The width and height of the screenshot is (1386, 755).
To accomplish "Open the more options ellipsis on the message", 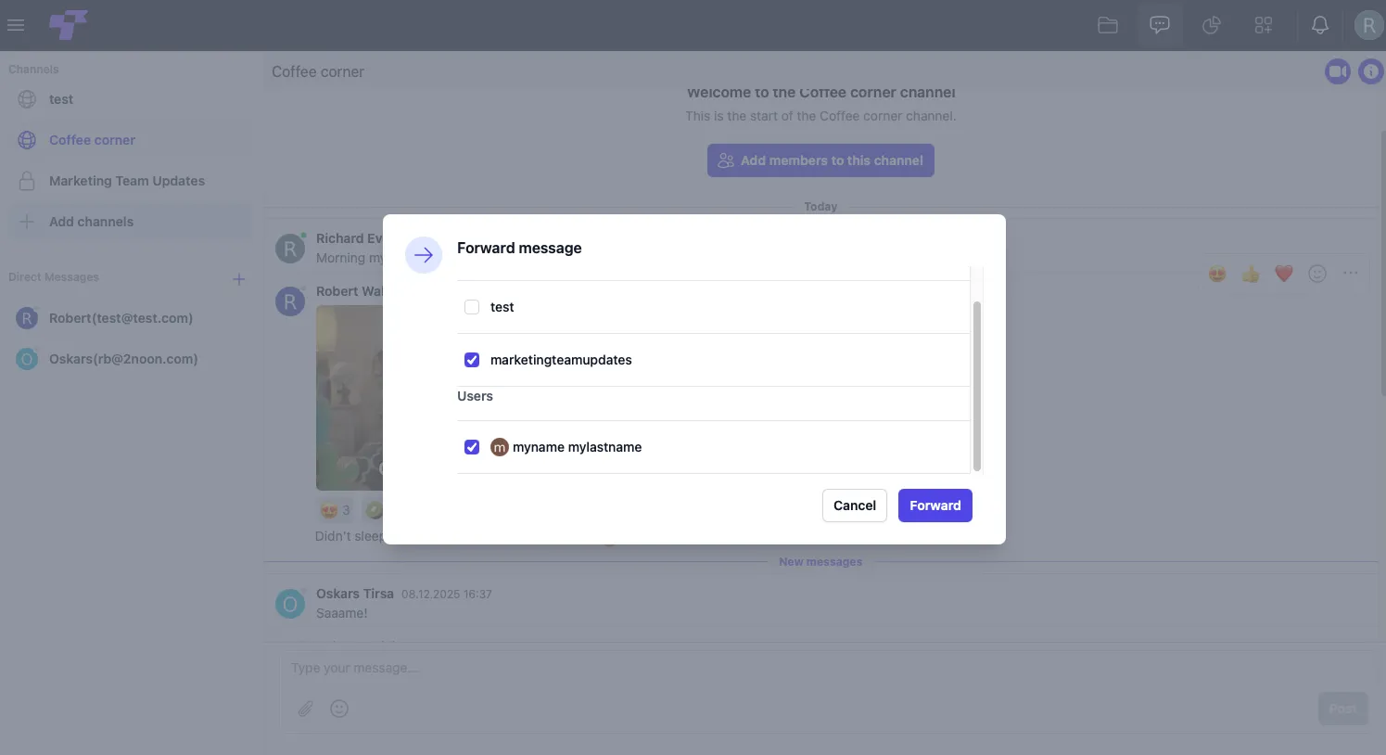I will [x=1351, y=273].
